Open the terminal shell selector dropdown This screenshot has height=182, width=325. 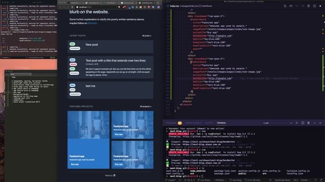(278, 123)
